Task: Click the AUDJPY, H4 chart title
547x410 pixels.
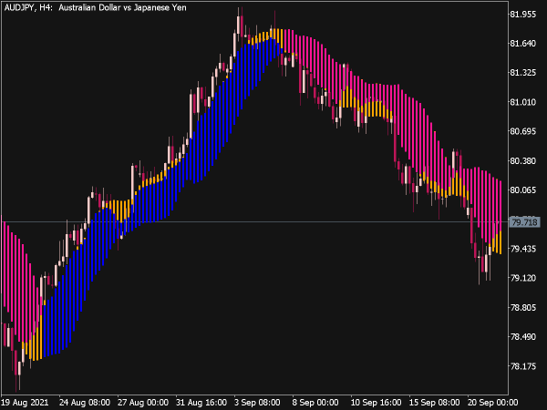Action: (x=95, y=7)
